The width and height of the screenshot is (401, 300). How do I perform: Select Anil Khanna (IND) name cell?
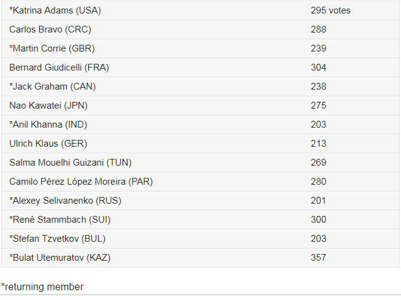[48, 125]
